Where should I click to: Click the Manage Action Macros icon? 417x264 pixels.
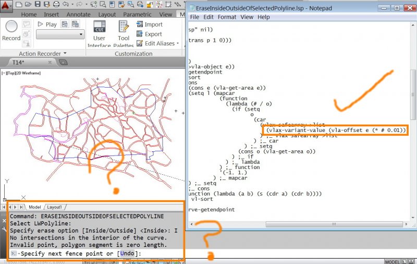point(75,24)
